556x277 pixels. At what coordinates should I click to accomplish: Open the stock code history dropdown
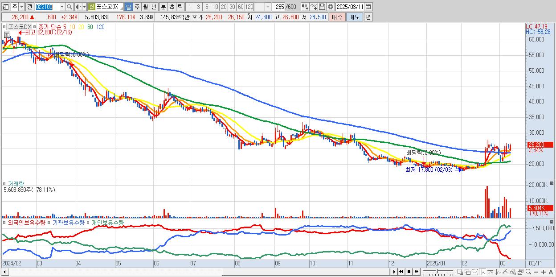[62, 7]
